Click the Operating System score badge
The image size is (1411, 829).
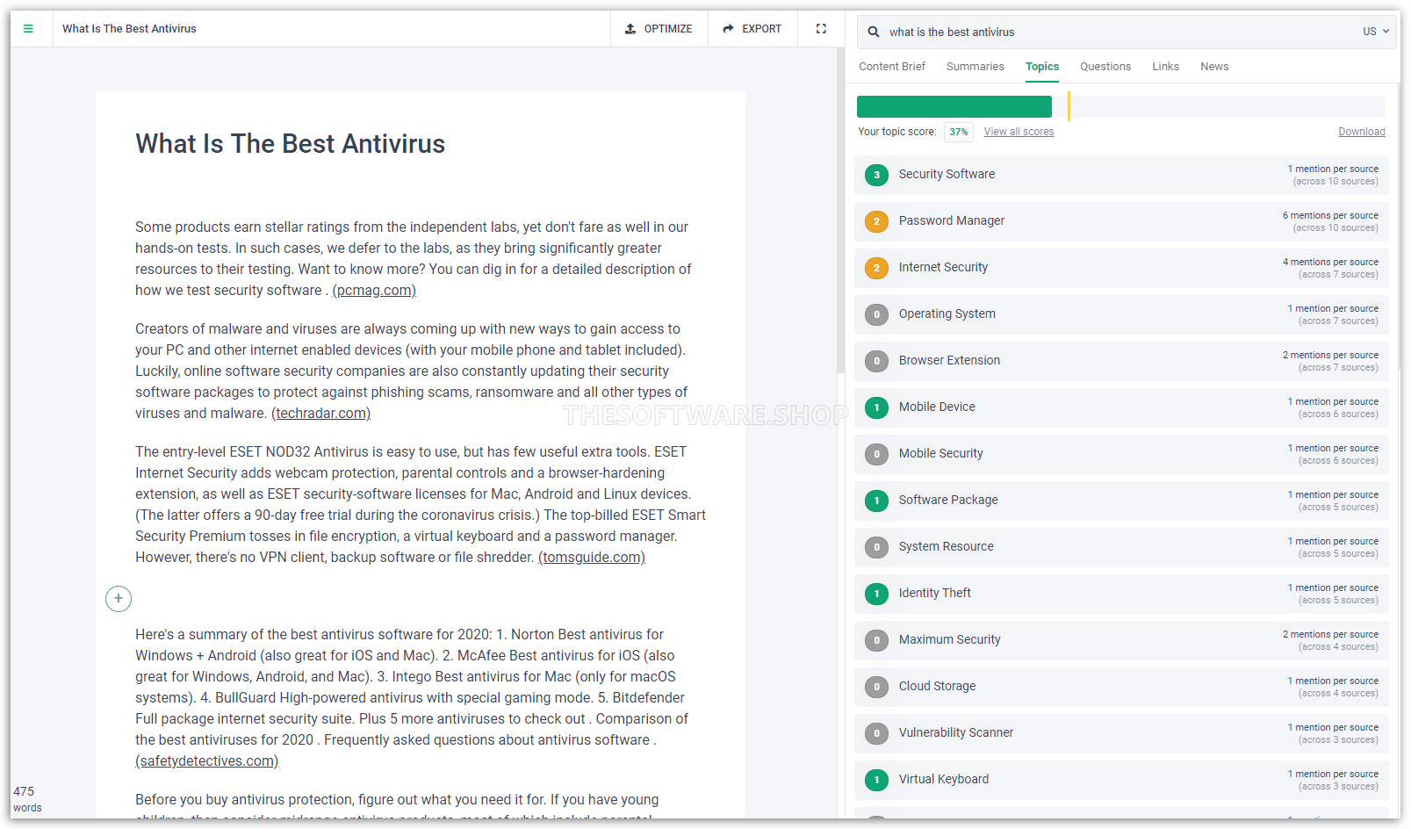876,314
